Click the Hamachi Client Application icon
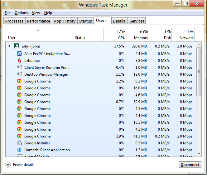The height and width of the screenshot is (175, 207). [x=19, y=150]
